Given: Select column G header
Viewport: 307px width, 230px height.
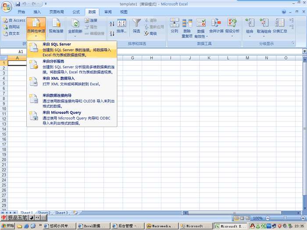Looking at the screenshot, I should (132, 58).
